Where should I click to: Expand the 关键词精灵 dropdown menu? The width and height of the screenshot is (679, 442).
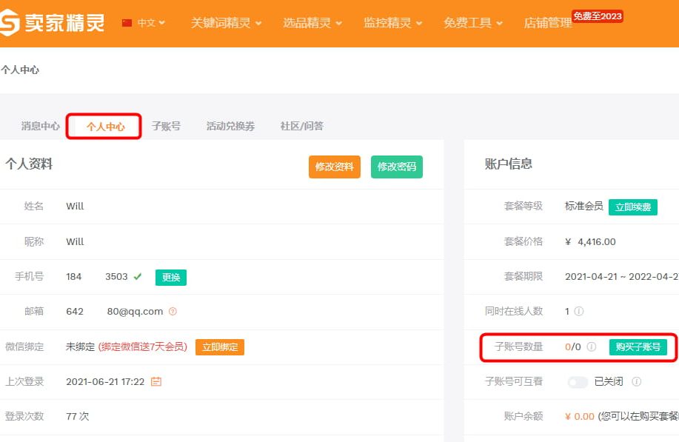click(x=226, y=23)
